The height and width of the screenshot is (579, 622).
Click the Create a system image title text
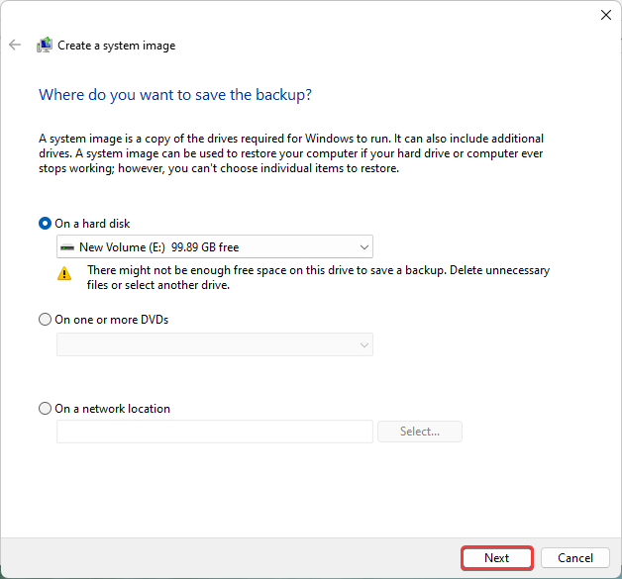pos(116,46)
